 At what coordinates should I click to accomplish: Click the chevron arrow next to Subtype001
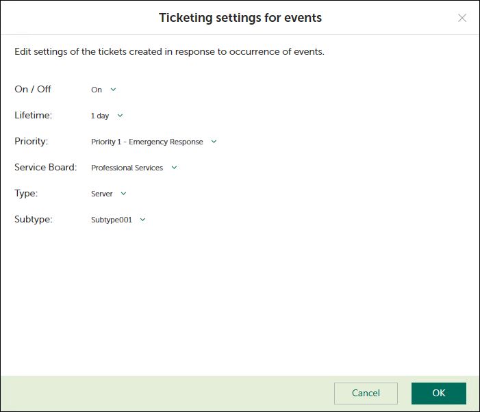(x=142, y=220)
